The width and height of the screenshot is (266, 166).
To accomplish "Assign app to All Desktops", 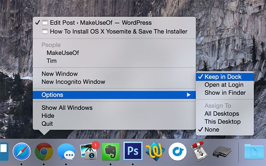I will pos(222,114).
